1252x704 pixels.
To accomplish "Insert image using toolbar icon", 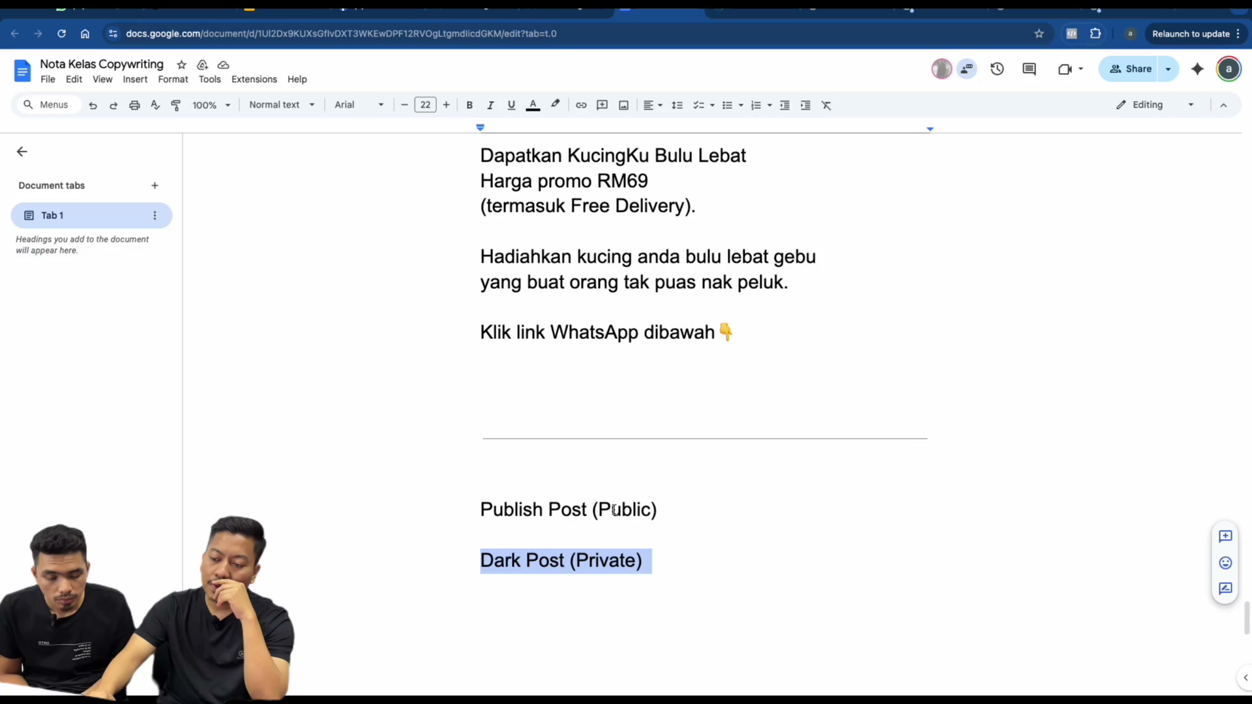I will tap(623, 105).
